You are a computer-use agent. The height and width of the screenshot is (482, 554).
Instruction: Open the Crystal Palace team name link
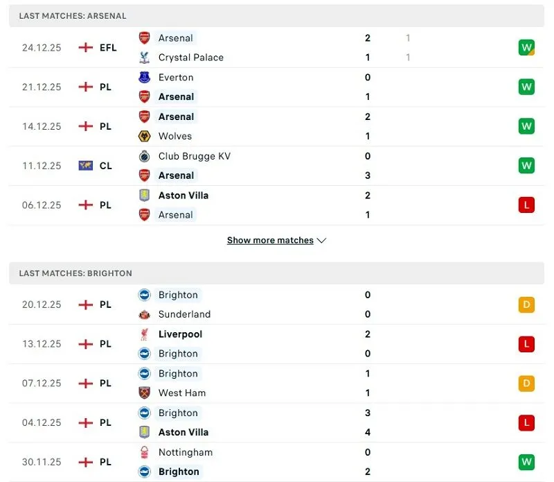pos(191,58)
